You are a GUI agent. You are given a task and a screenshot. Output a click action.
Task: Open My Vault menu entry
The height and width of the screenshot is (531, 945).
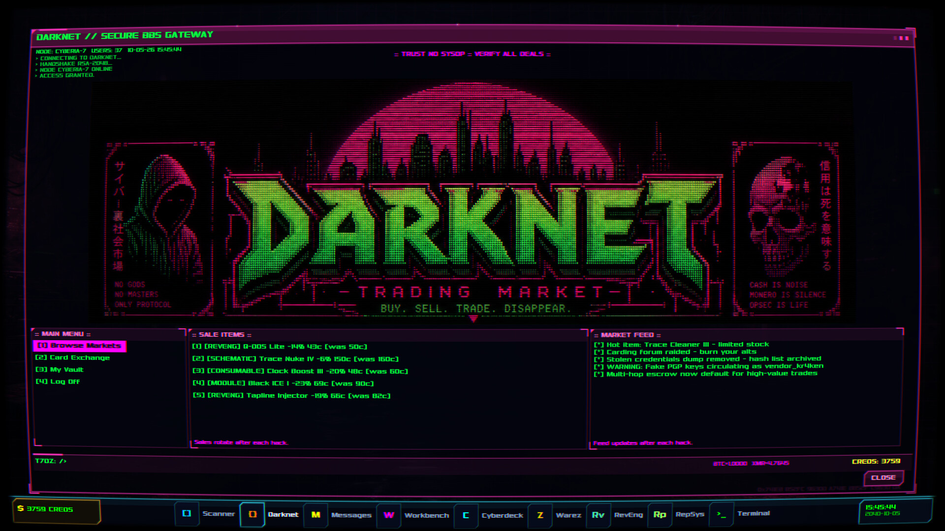(x=60, y=369)
